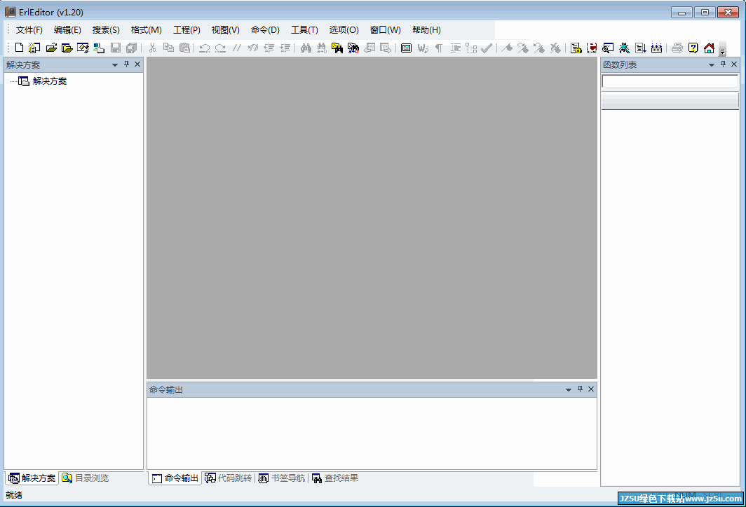Click the Undo arrow icon
Screen dimensions: 746x507
click(205, 48)
